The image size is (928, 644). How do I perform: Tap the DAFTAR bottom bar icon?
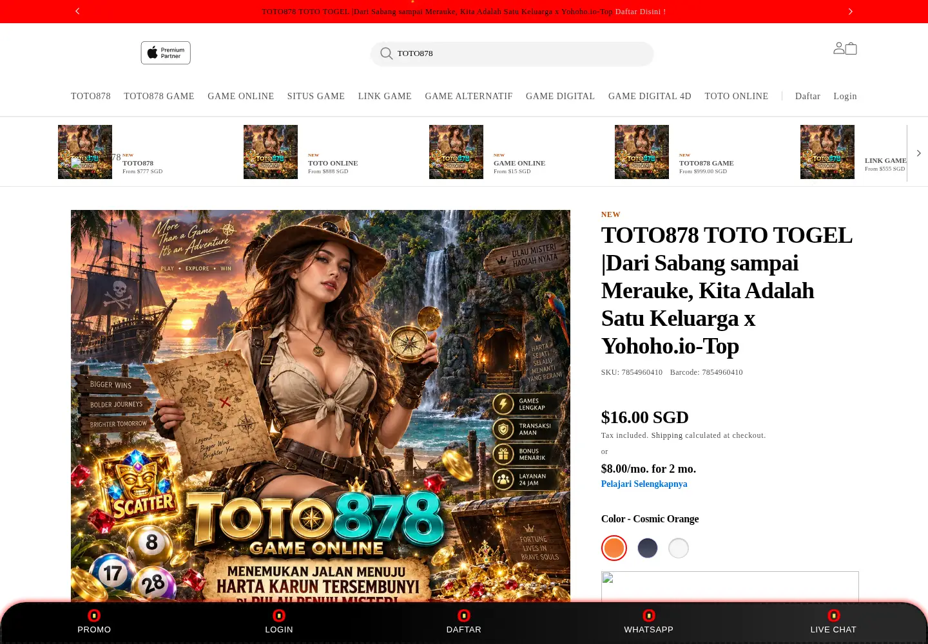click(464, 616)
